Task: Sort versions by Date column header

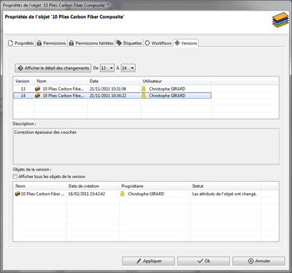Action: [x=114, y=81]
